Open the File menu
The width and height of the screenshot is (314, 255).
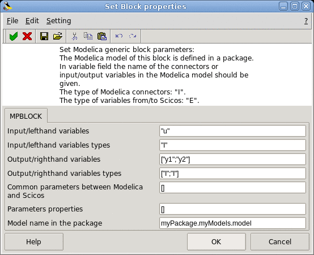click(x=12, y=21)
